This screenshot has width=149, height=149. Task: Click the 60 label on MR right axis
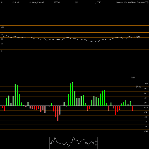(x=145, y=93)
